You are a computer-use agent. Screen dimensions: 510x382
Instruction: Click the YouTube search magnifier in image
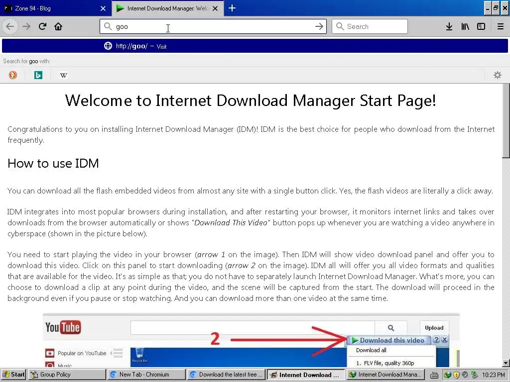click(391, 328)
